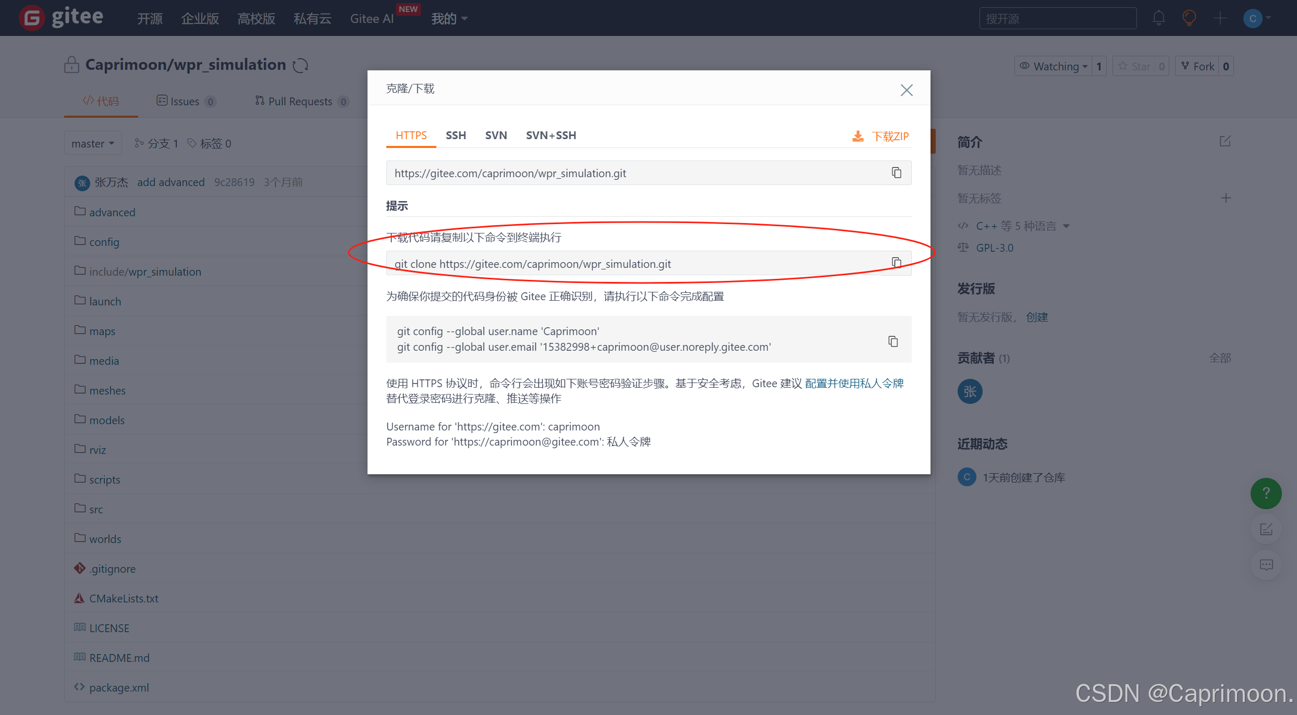Copy the HTTPS repository URL
This screenshot has height=715, width=1297.
pyautogui.click(x=896, y=172)
